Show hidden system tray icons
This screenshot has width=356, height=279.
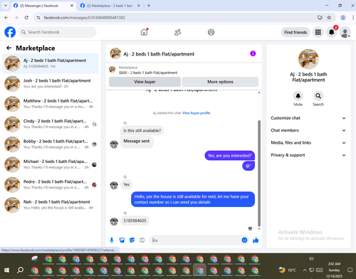[x=305, y=270]
